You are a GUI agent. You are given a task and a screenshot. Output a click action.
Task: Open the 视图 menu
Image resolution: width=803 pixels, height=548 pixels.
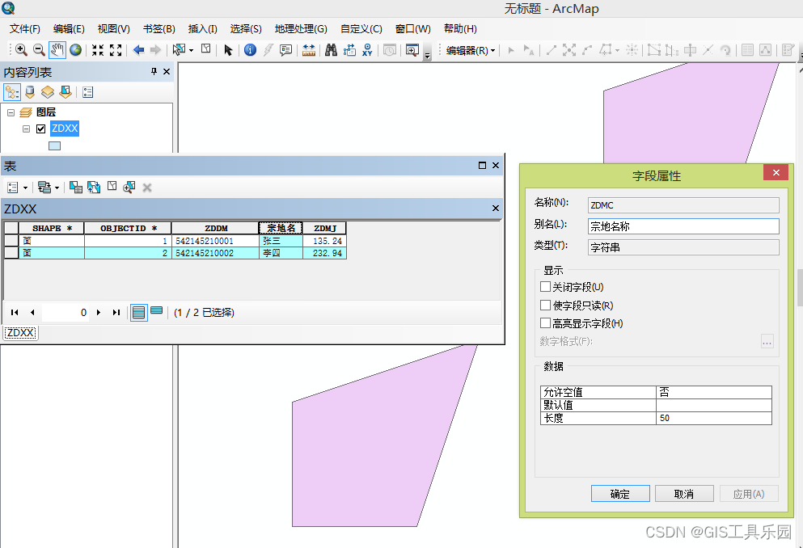[114, 28]
